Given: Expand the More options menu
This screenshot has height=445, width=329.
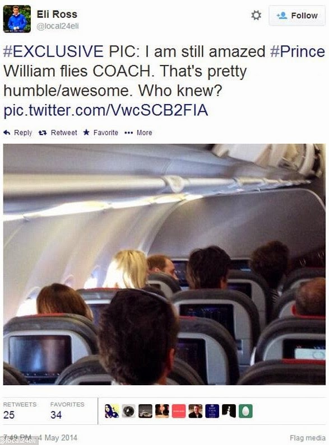Looking at the screenshot, I should coord(138,133).
